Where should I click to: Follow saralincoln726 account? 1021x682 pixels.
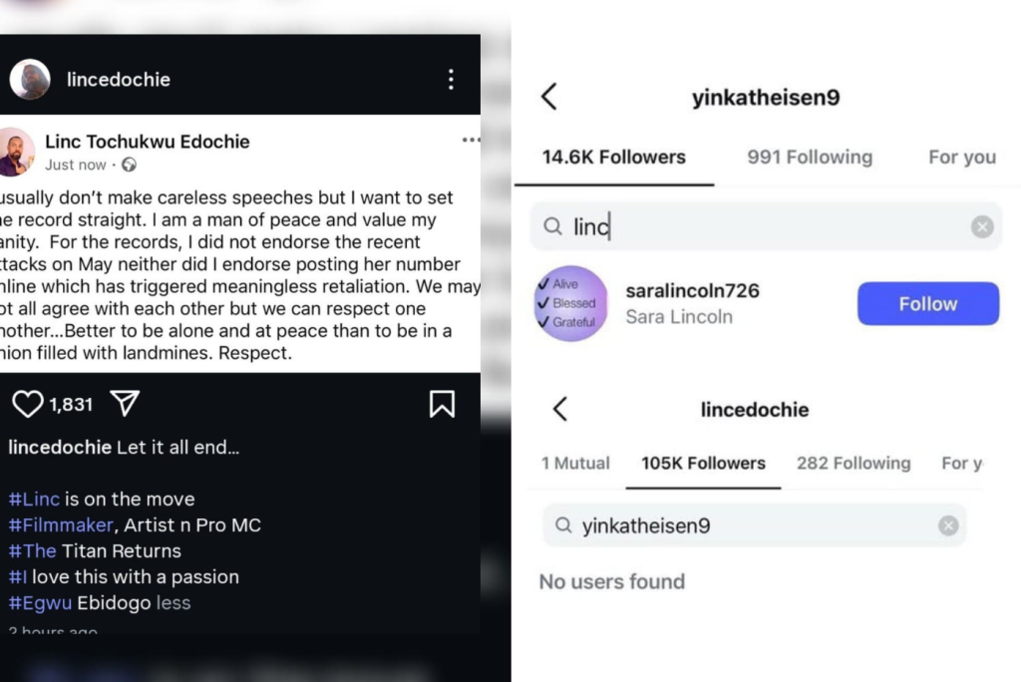927,304
